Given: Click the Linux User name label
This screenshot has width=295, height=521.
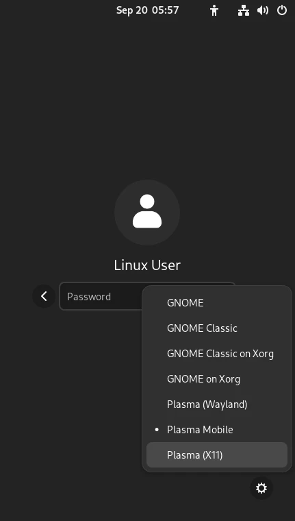Looking at the screenshot, I should pos(147,265).
